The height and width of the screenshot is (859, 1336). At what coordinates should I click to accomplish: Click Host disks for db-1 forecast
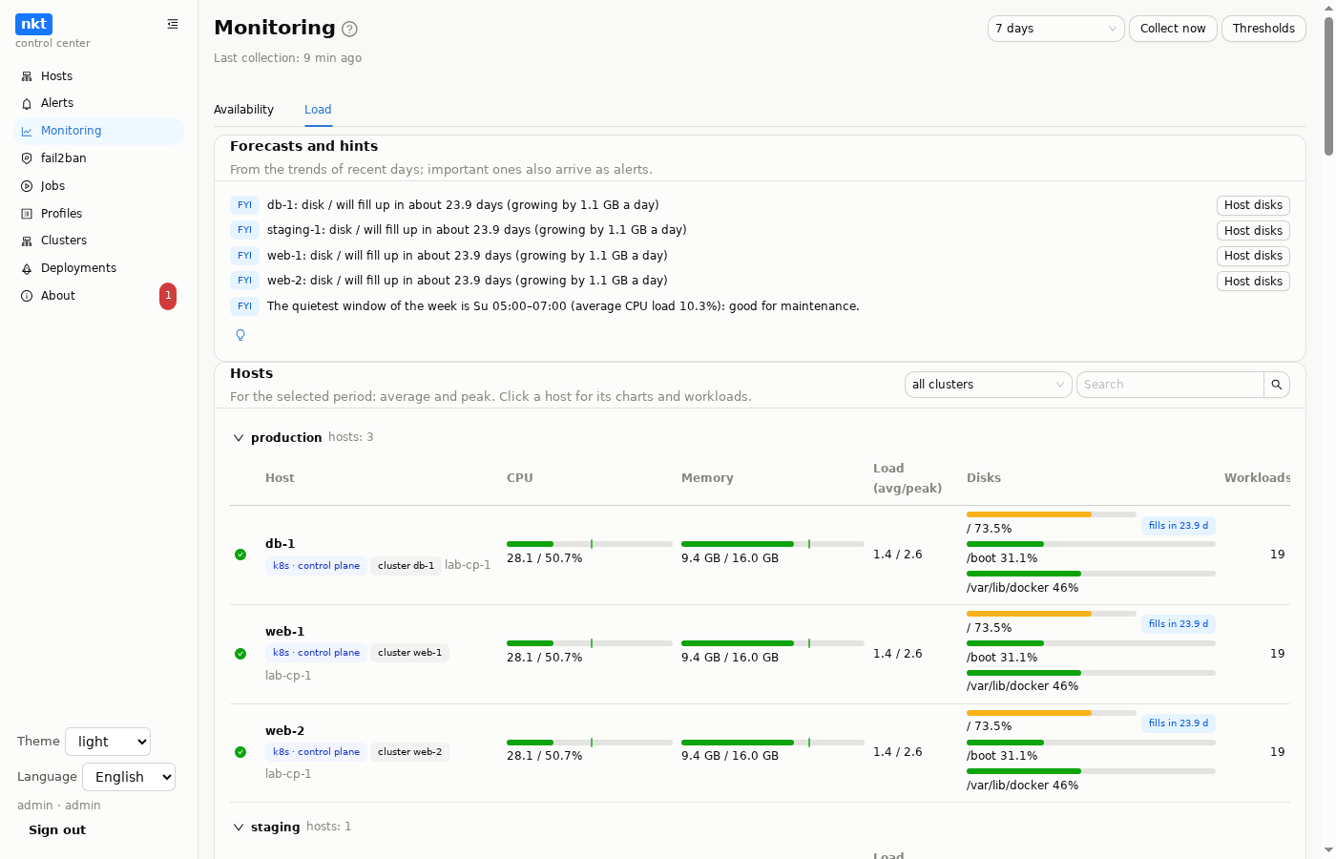pyautogui.click(x=1253, y=205)
